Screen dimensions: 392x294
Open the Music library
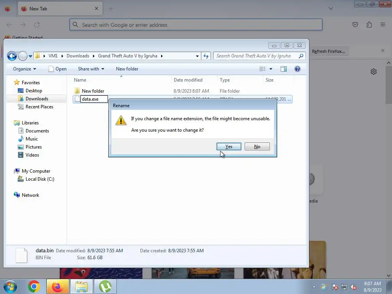click(x=31, y=139)
